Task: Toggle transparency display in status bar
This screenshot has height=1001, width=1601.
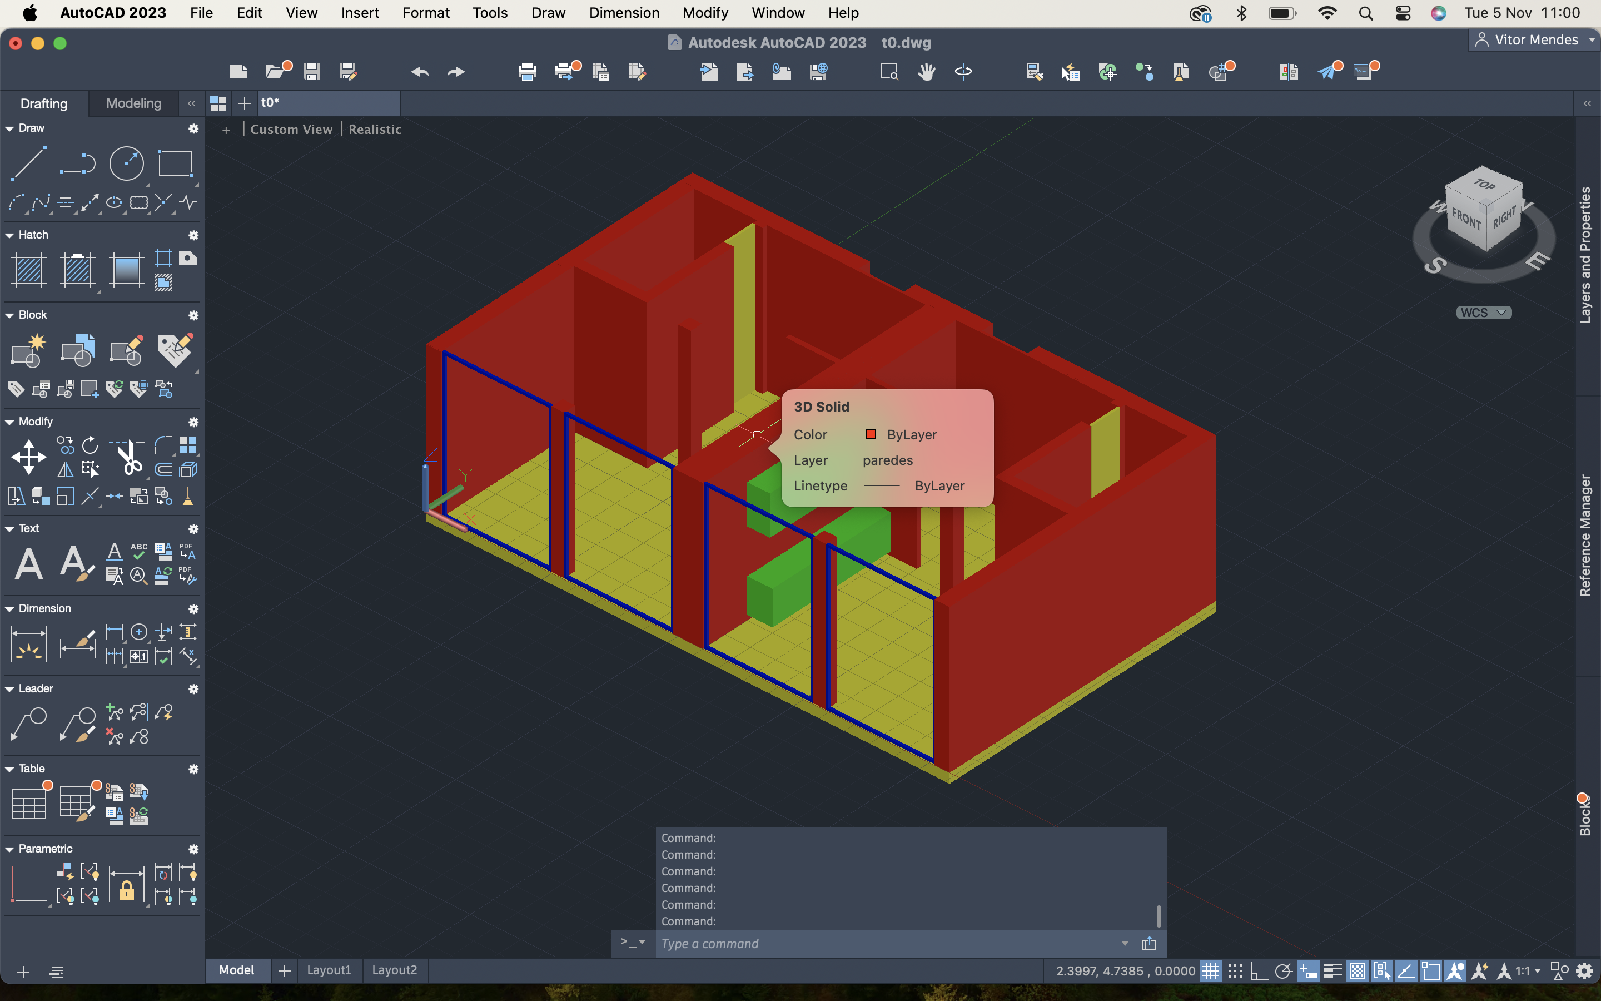Action: coord(1357,971)
